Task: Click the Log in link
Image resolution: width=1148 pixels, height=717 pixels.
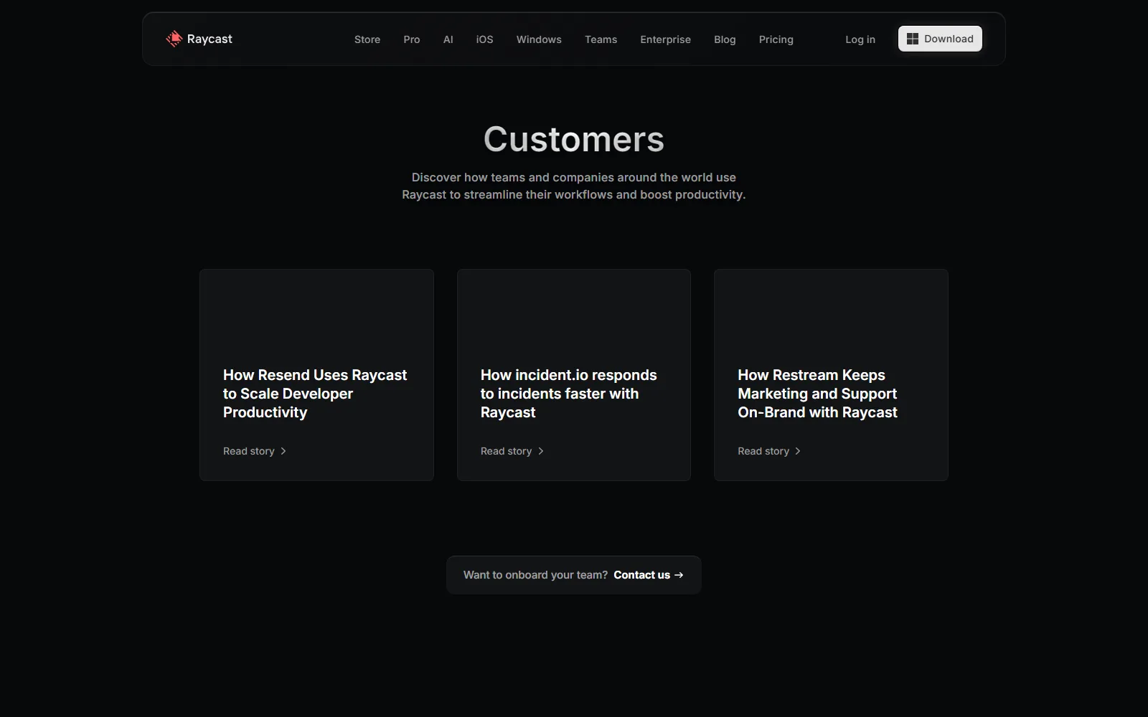Action: 860,39
